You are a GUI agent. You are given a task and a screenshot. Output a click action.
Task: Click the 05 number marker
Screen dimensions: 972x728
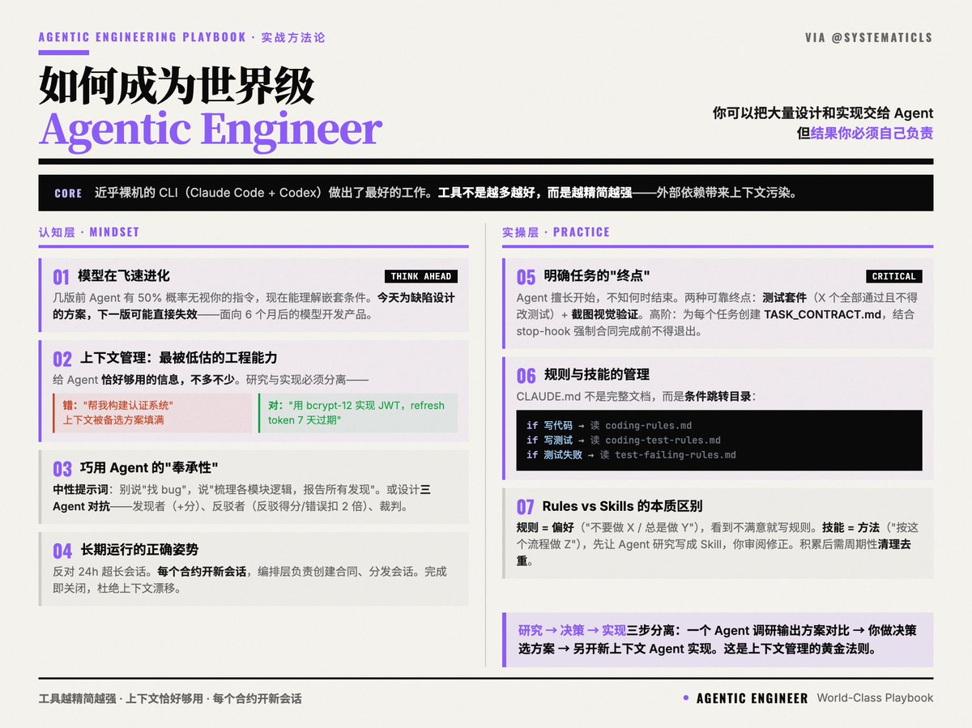pos(526,277)
